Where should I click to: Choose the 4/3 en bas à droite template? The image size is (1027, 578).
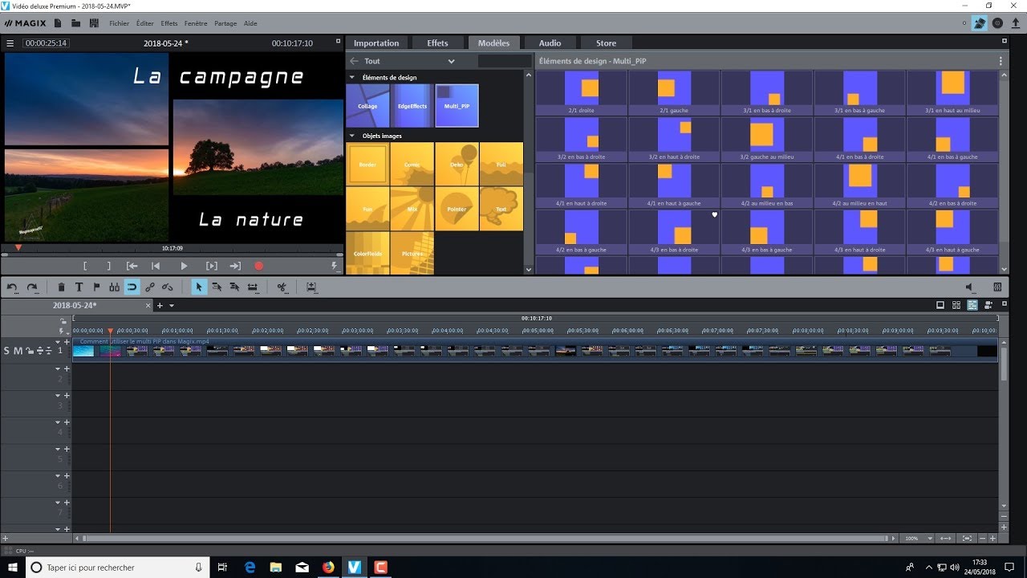[674, 233]
